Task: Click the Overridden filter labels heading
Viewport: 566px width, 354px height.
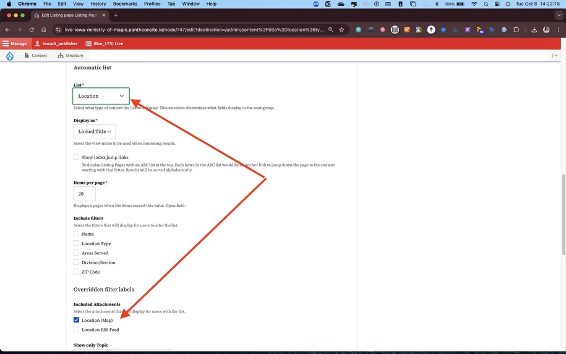Action: pos(103,290)
